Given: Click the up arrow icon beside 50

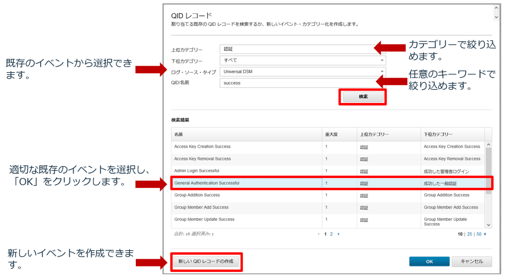Looking at the screenshot, I should coord(485,234).
